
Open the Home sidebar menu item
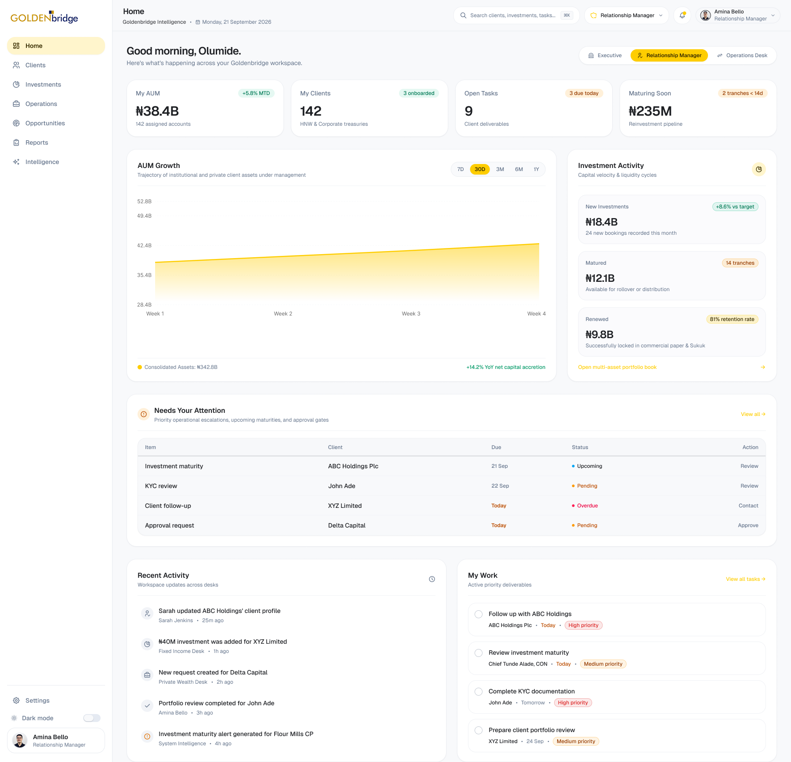click(56, 46)
